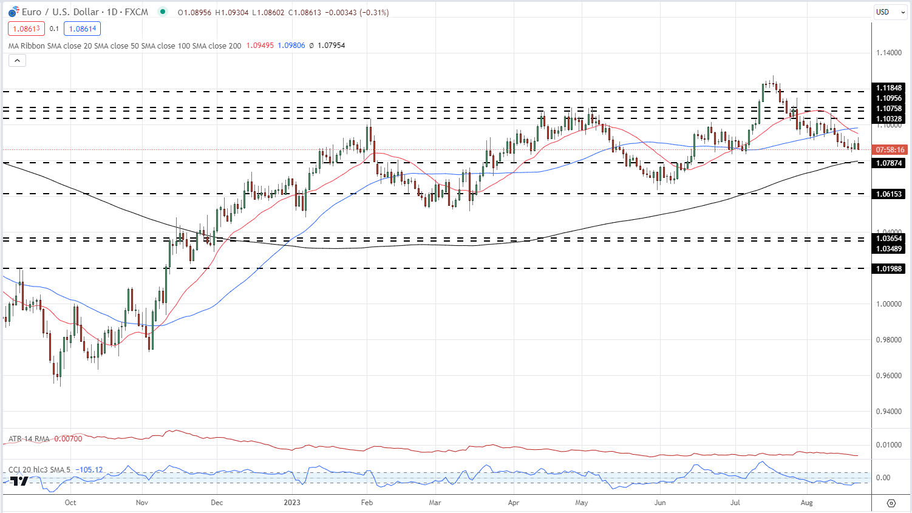Click the black SMA value 1.07954
Image resolution: width=912 pixels, height=513 pixels.
[332, 46]
